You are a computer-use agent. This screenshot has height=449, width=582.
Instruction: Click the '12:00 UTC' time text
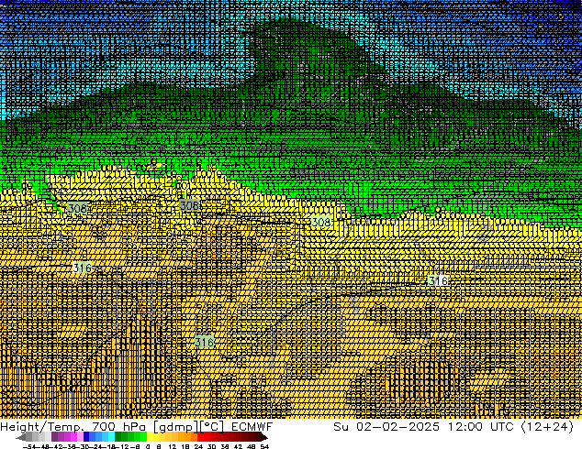pyautogui.click(x=481, y=426)
